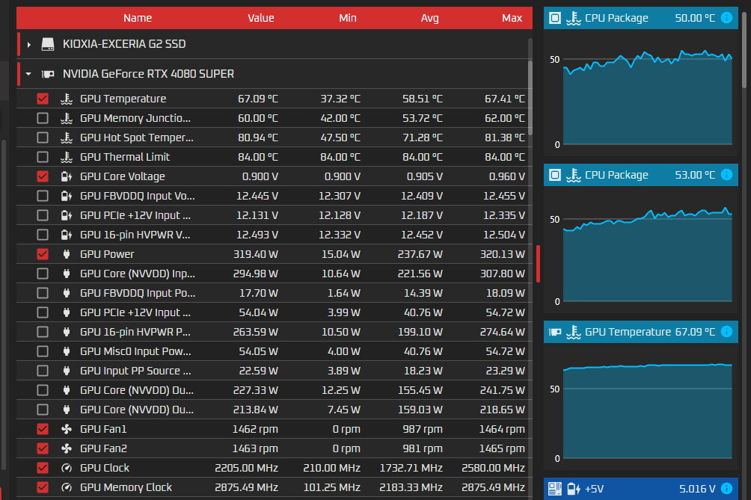This screenshot has height=500, width=751.
Task: Click the CPU chip icon on 53.00 °C panel
Action: tap(554, 175)
